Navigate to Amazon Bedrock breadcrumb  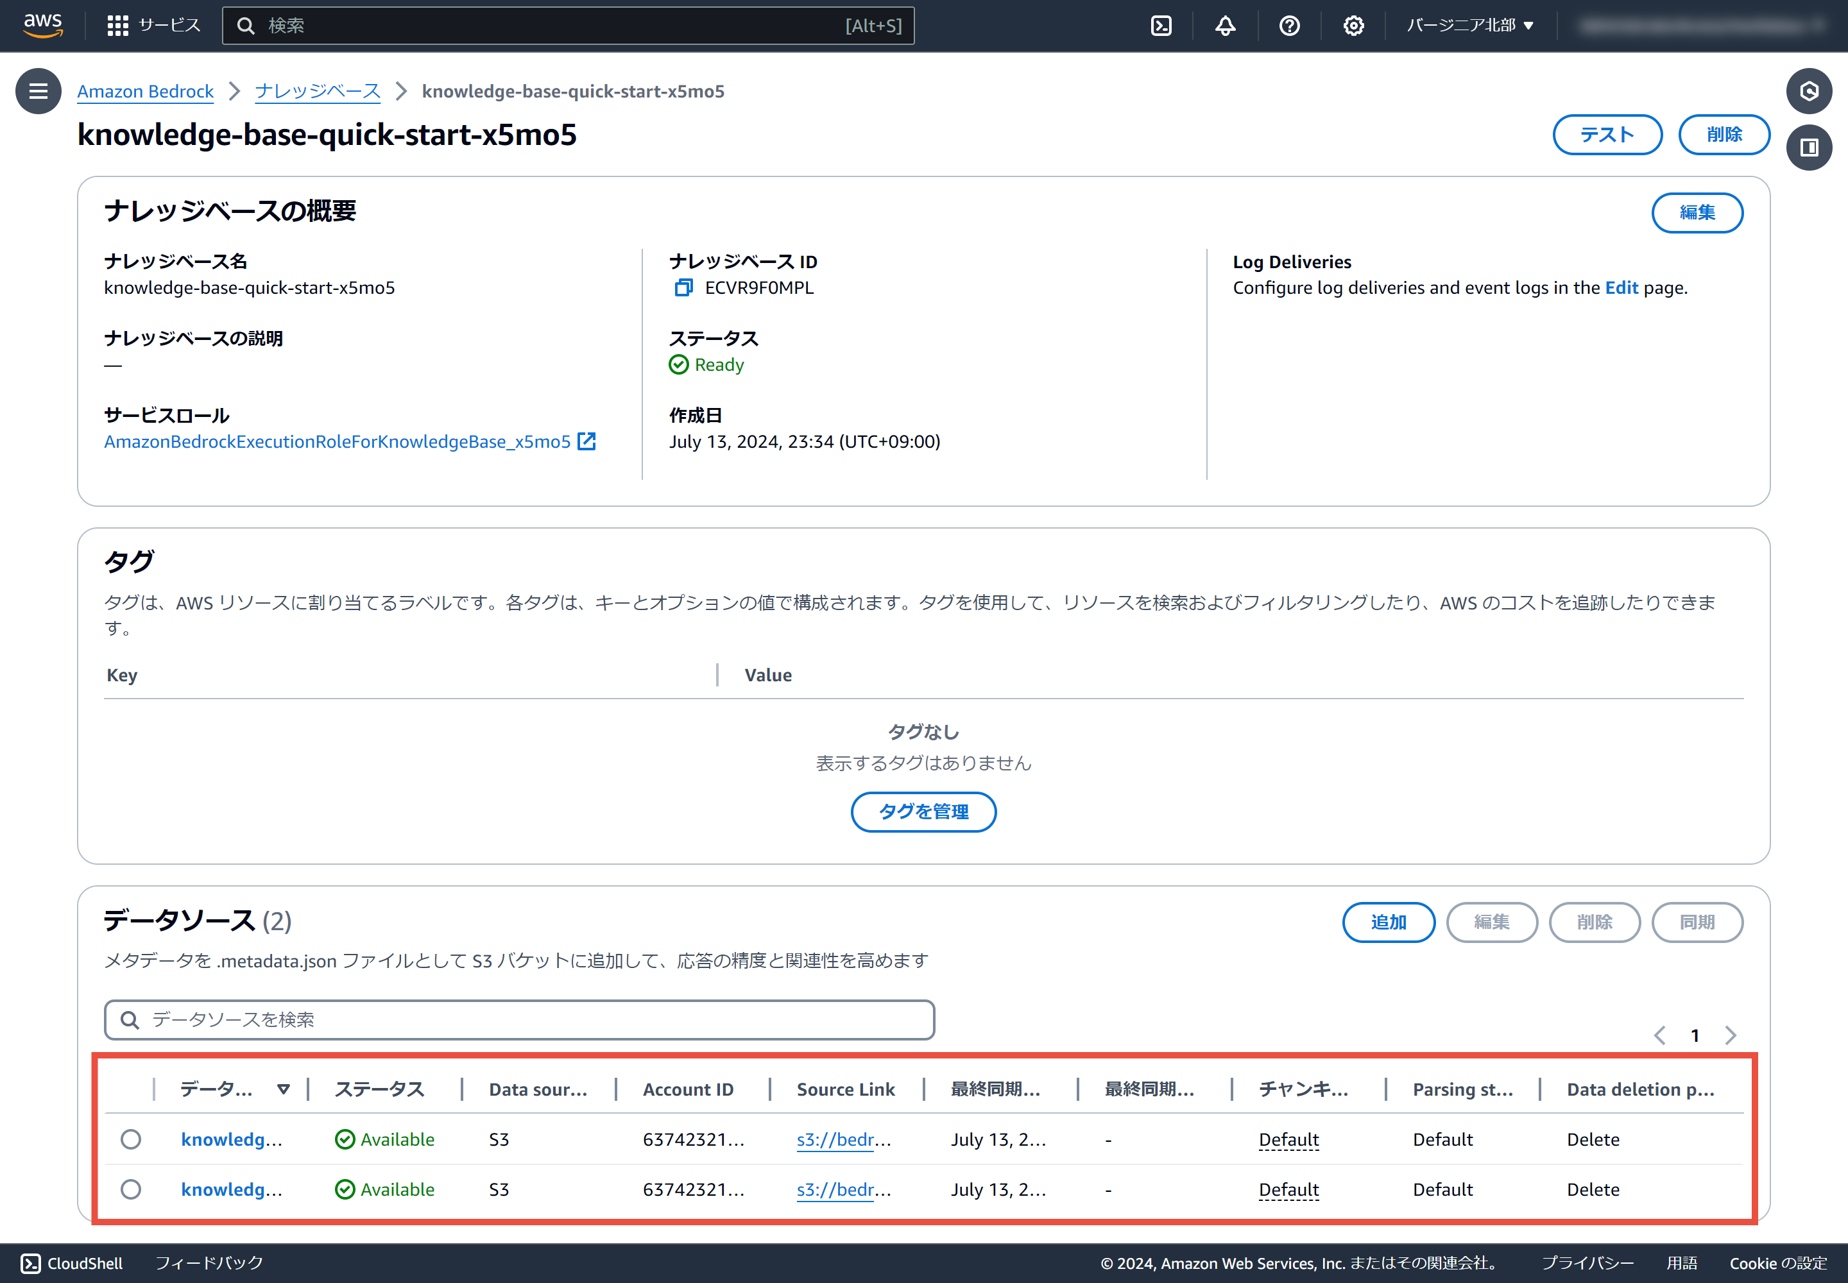146,92
